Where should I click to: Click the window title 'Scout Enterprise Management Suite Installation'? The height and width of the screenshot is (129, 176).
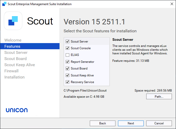[40, 4]
